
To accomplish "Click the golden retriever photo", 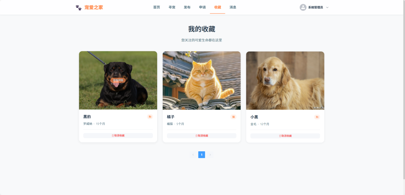I will [x=285, y=81].
